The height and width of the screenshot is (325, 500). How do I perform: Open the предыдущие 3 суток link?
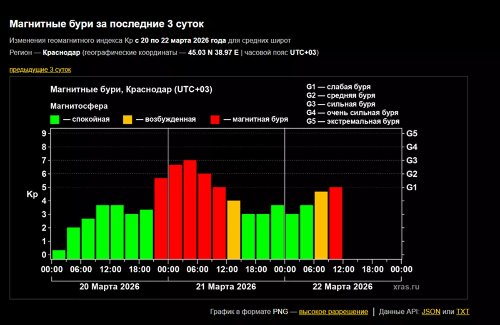click(x=40, y=70)
